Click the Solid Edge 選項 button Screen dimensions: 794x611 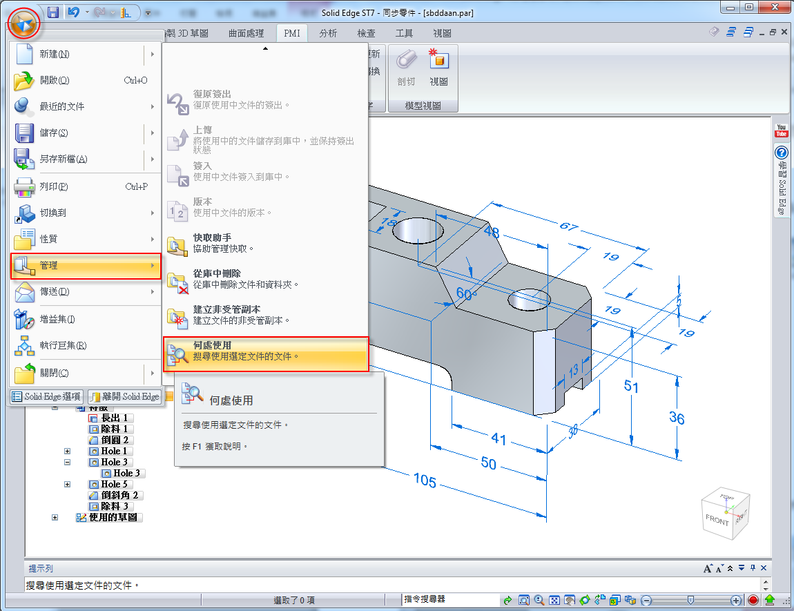[46, 396]
